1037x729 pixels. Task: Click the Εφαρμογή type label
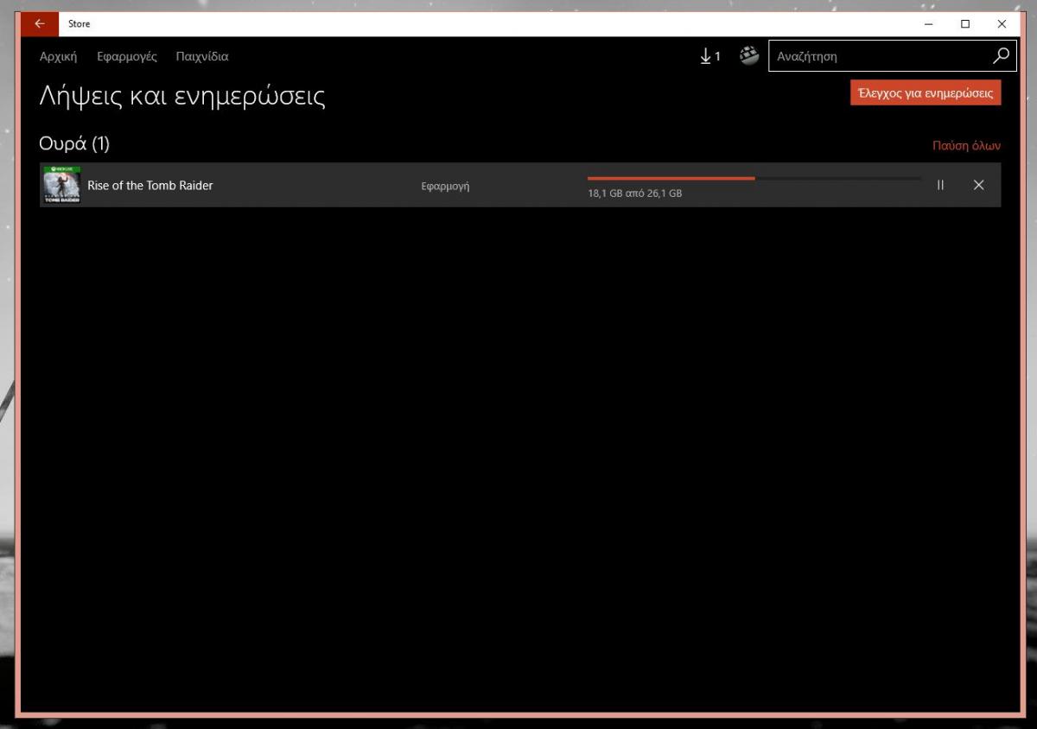445,186
